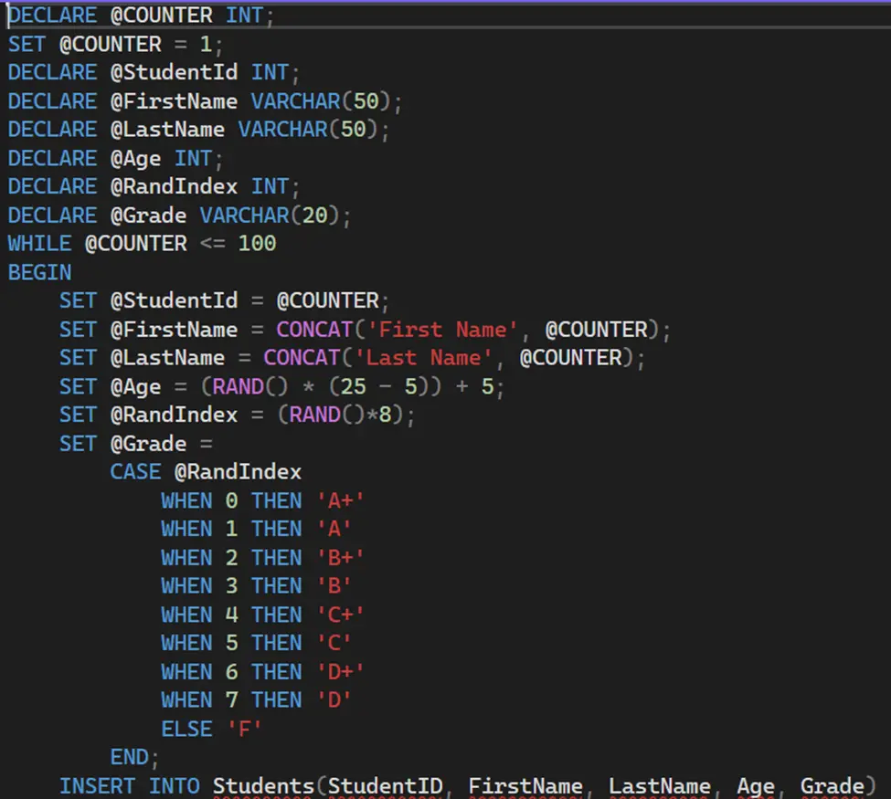Click @RandIndex in the DECLARE statement

pos(174,187)
